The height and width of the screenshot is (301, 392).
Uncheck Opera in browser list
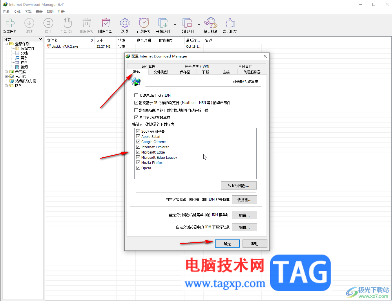tap(138, 168)
